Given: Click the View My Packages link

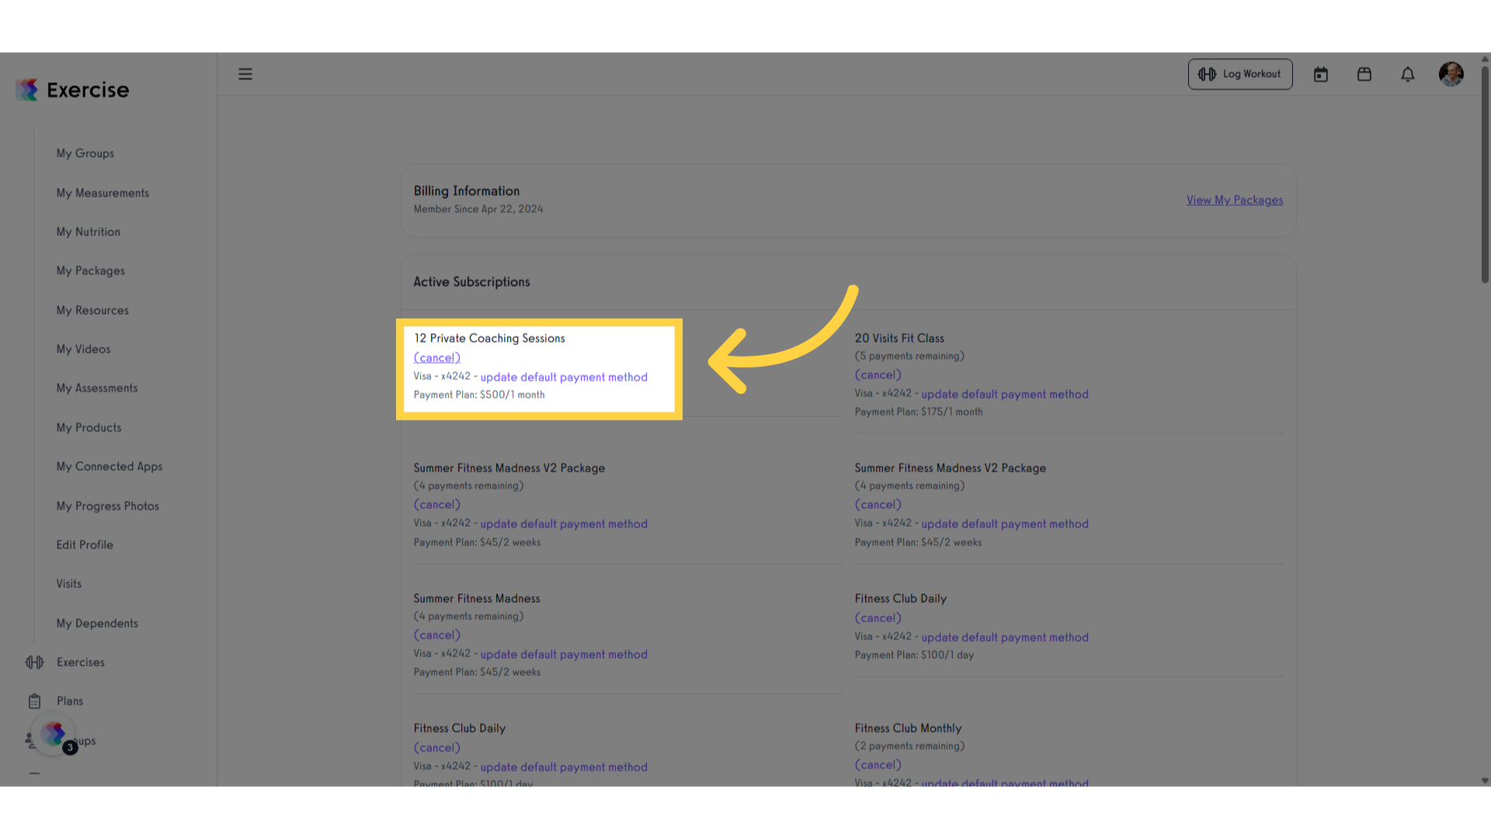Looking at the screenshot, I should 1235,200.
